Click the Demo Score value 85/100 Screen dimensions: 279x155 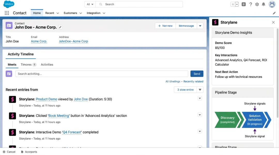pos(220,48)
